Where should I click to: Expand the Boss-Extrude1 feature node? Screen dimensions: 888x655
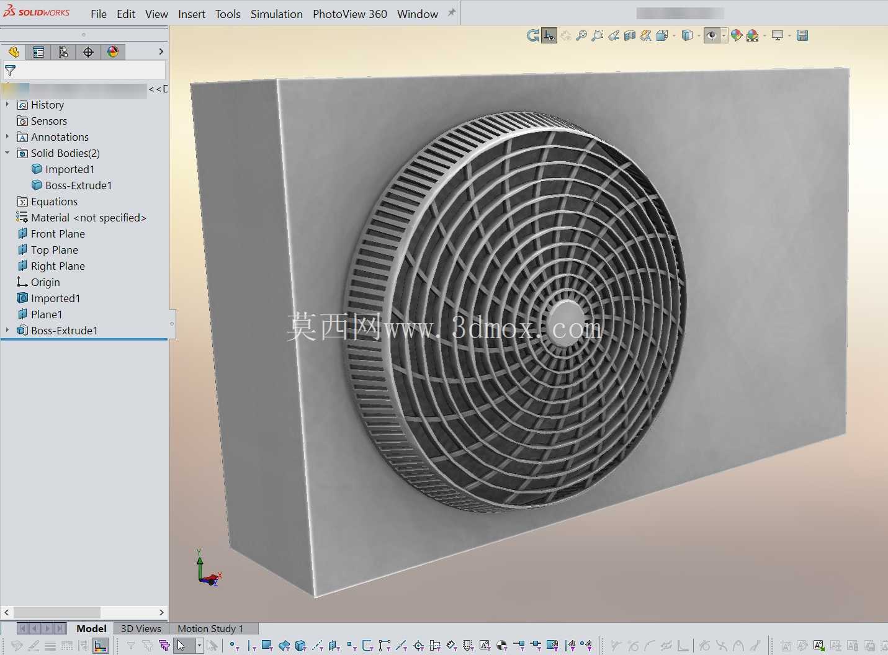point(7,330)
